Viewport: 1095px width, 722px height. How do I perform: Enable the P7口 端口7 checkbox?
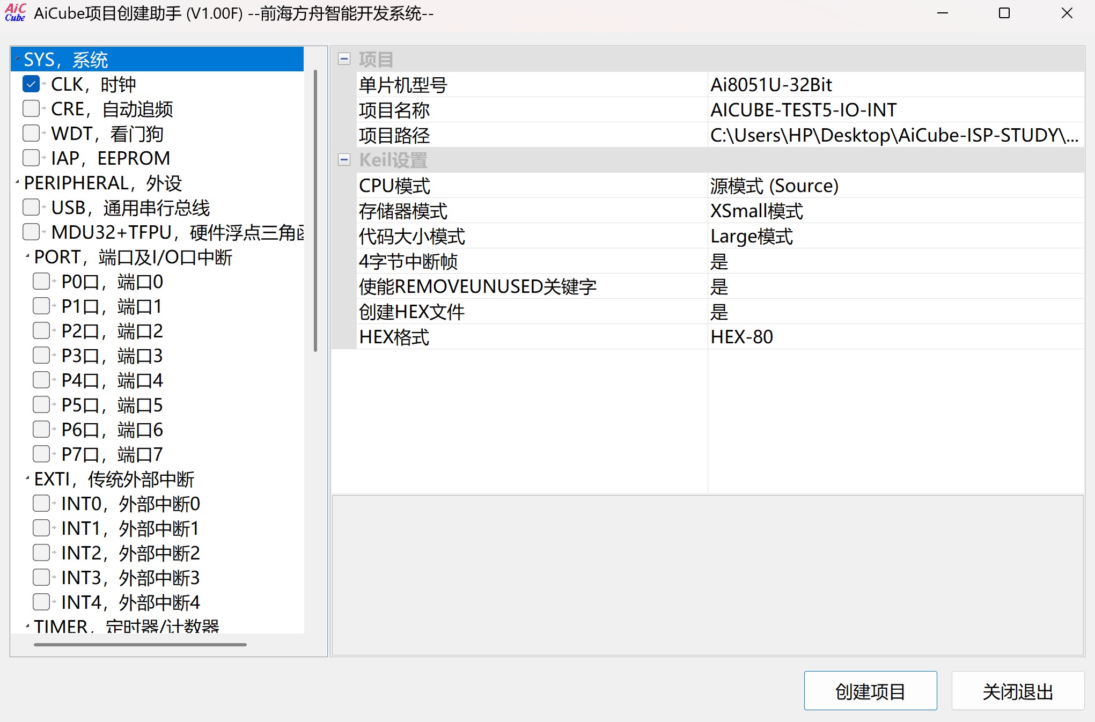click(x=41, y=454)
